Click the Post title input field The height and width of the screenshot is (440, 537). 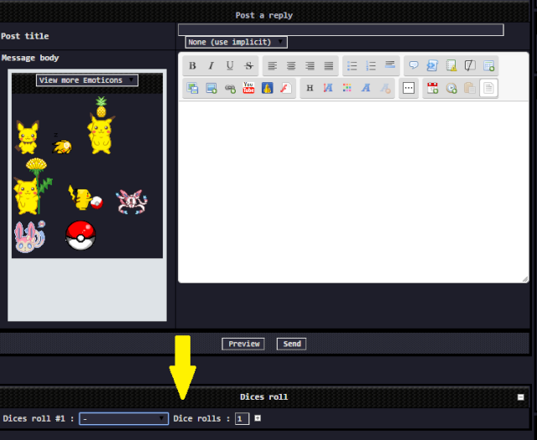click(341, 30)
